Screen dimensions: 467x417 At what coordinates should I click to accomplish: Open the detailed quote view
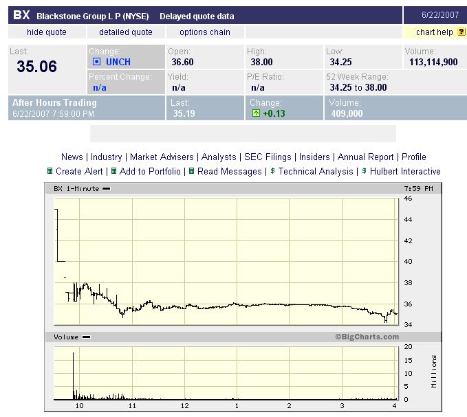point(126,32)
